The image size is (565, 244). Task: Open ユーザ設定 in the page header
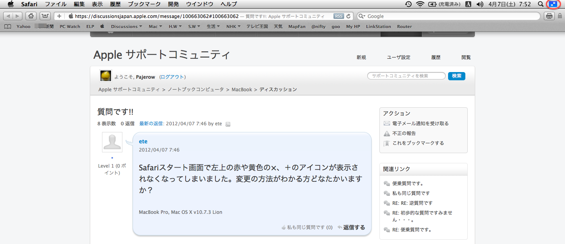399,57
